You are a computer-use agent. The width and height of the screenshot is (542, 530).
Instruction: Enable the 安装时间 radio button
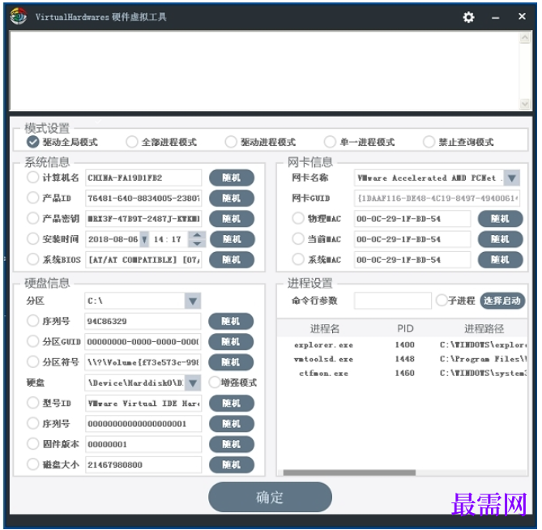tap(33, 238)
